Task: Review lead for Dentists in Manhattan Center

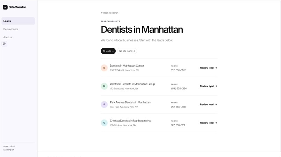Action: coord(208,68)
